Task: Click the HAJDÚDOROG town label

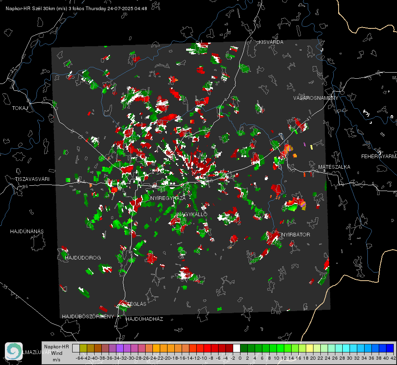Action: [x=83, y=258]
